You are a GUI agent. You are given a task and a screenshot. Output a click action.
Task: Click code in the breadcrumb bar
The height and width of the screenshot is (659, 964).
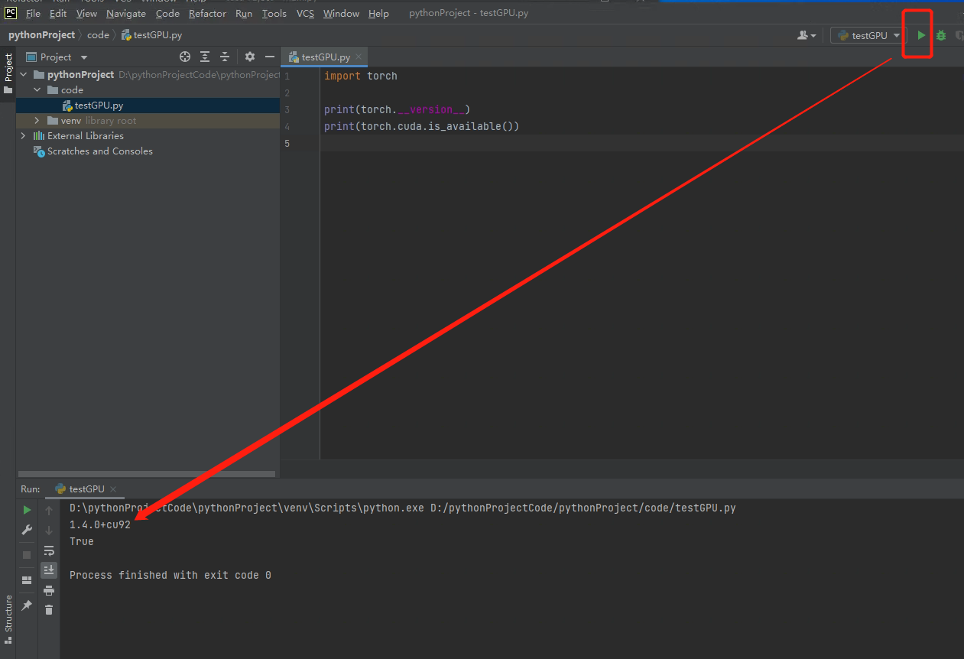(98, 35)
